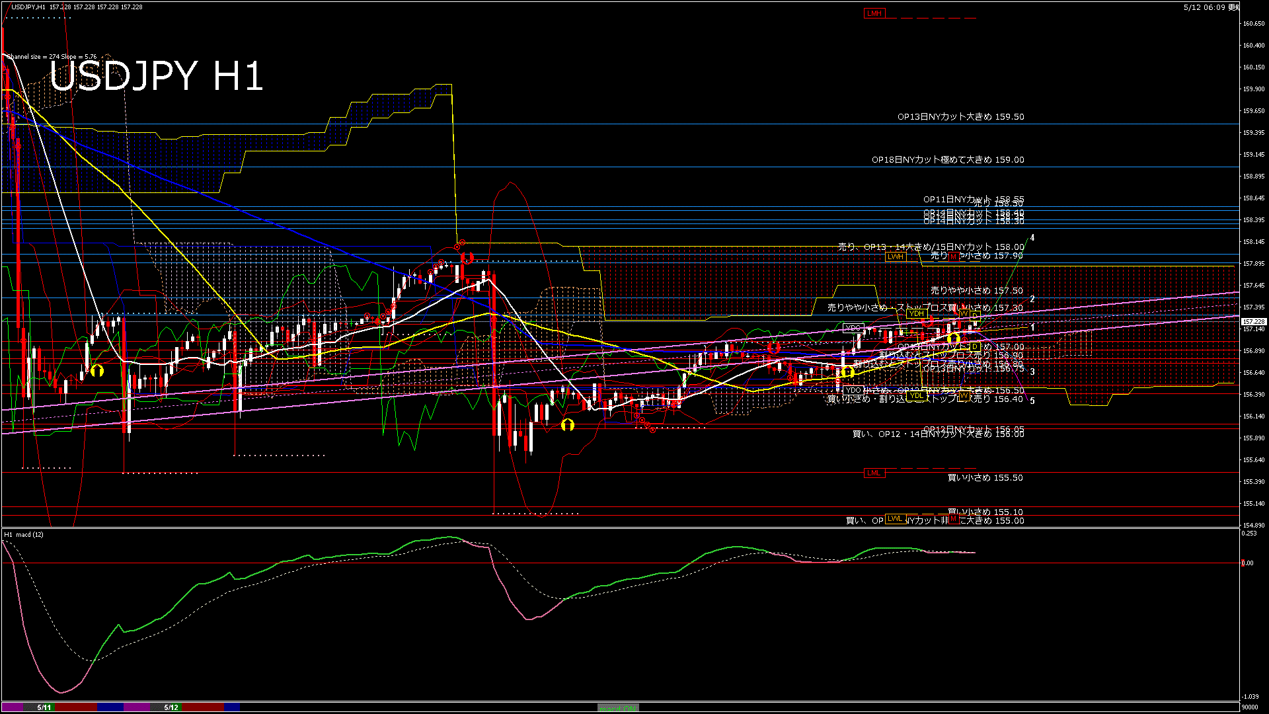Image resolution: width=1269 pixels, height=714 pixels.
Task: Select the YDL label box
Action: 916,396
